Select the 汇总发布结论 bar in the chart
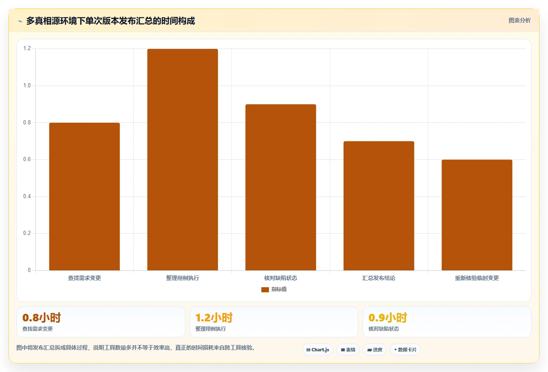 tap(379, 206)
